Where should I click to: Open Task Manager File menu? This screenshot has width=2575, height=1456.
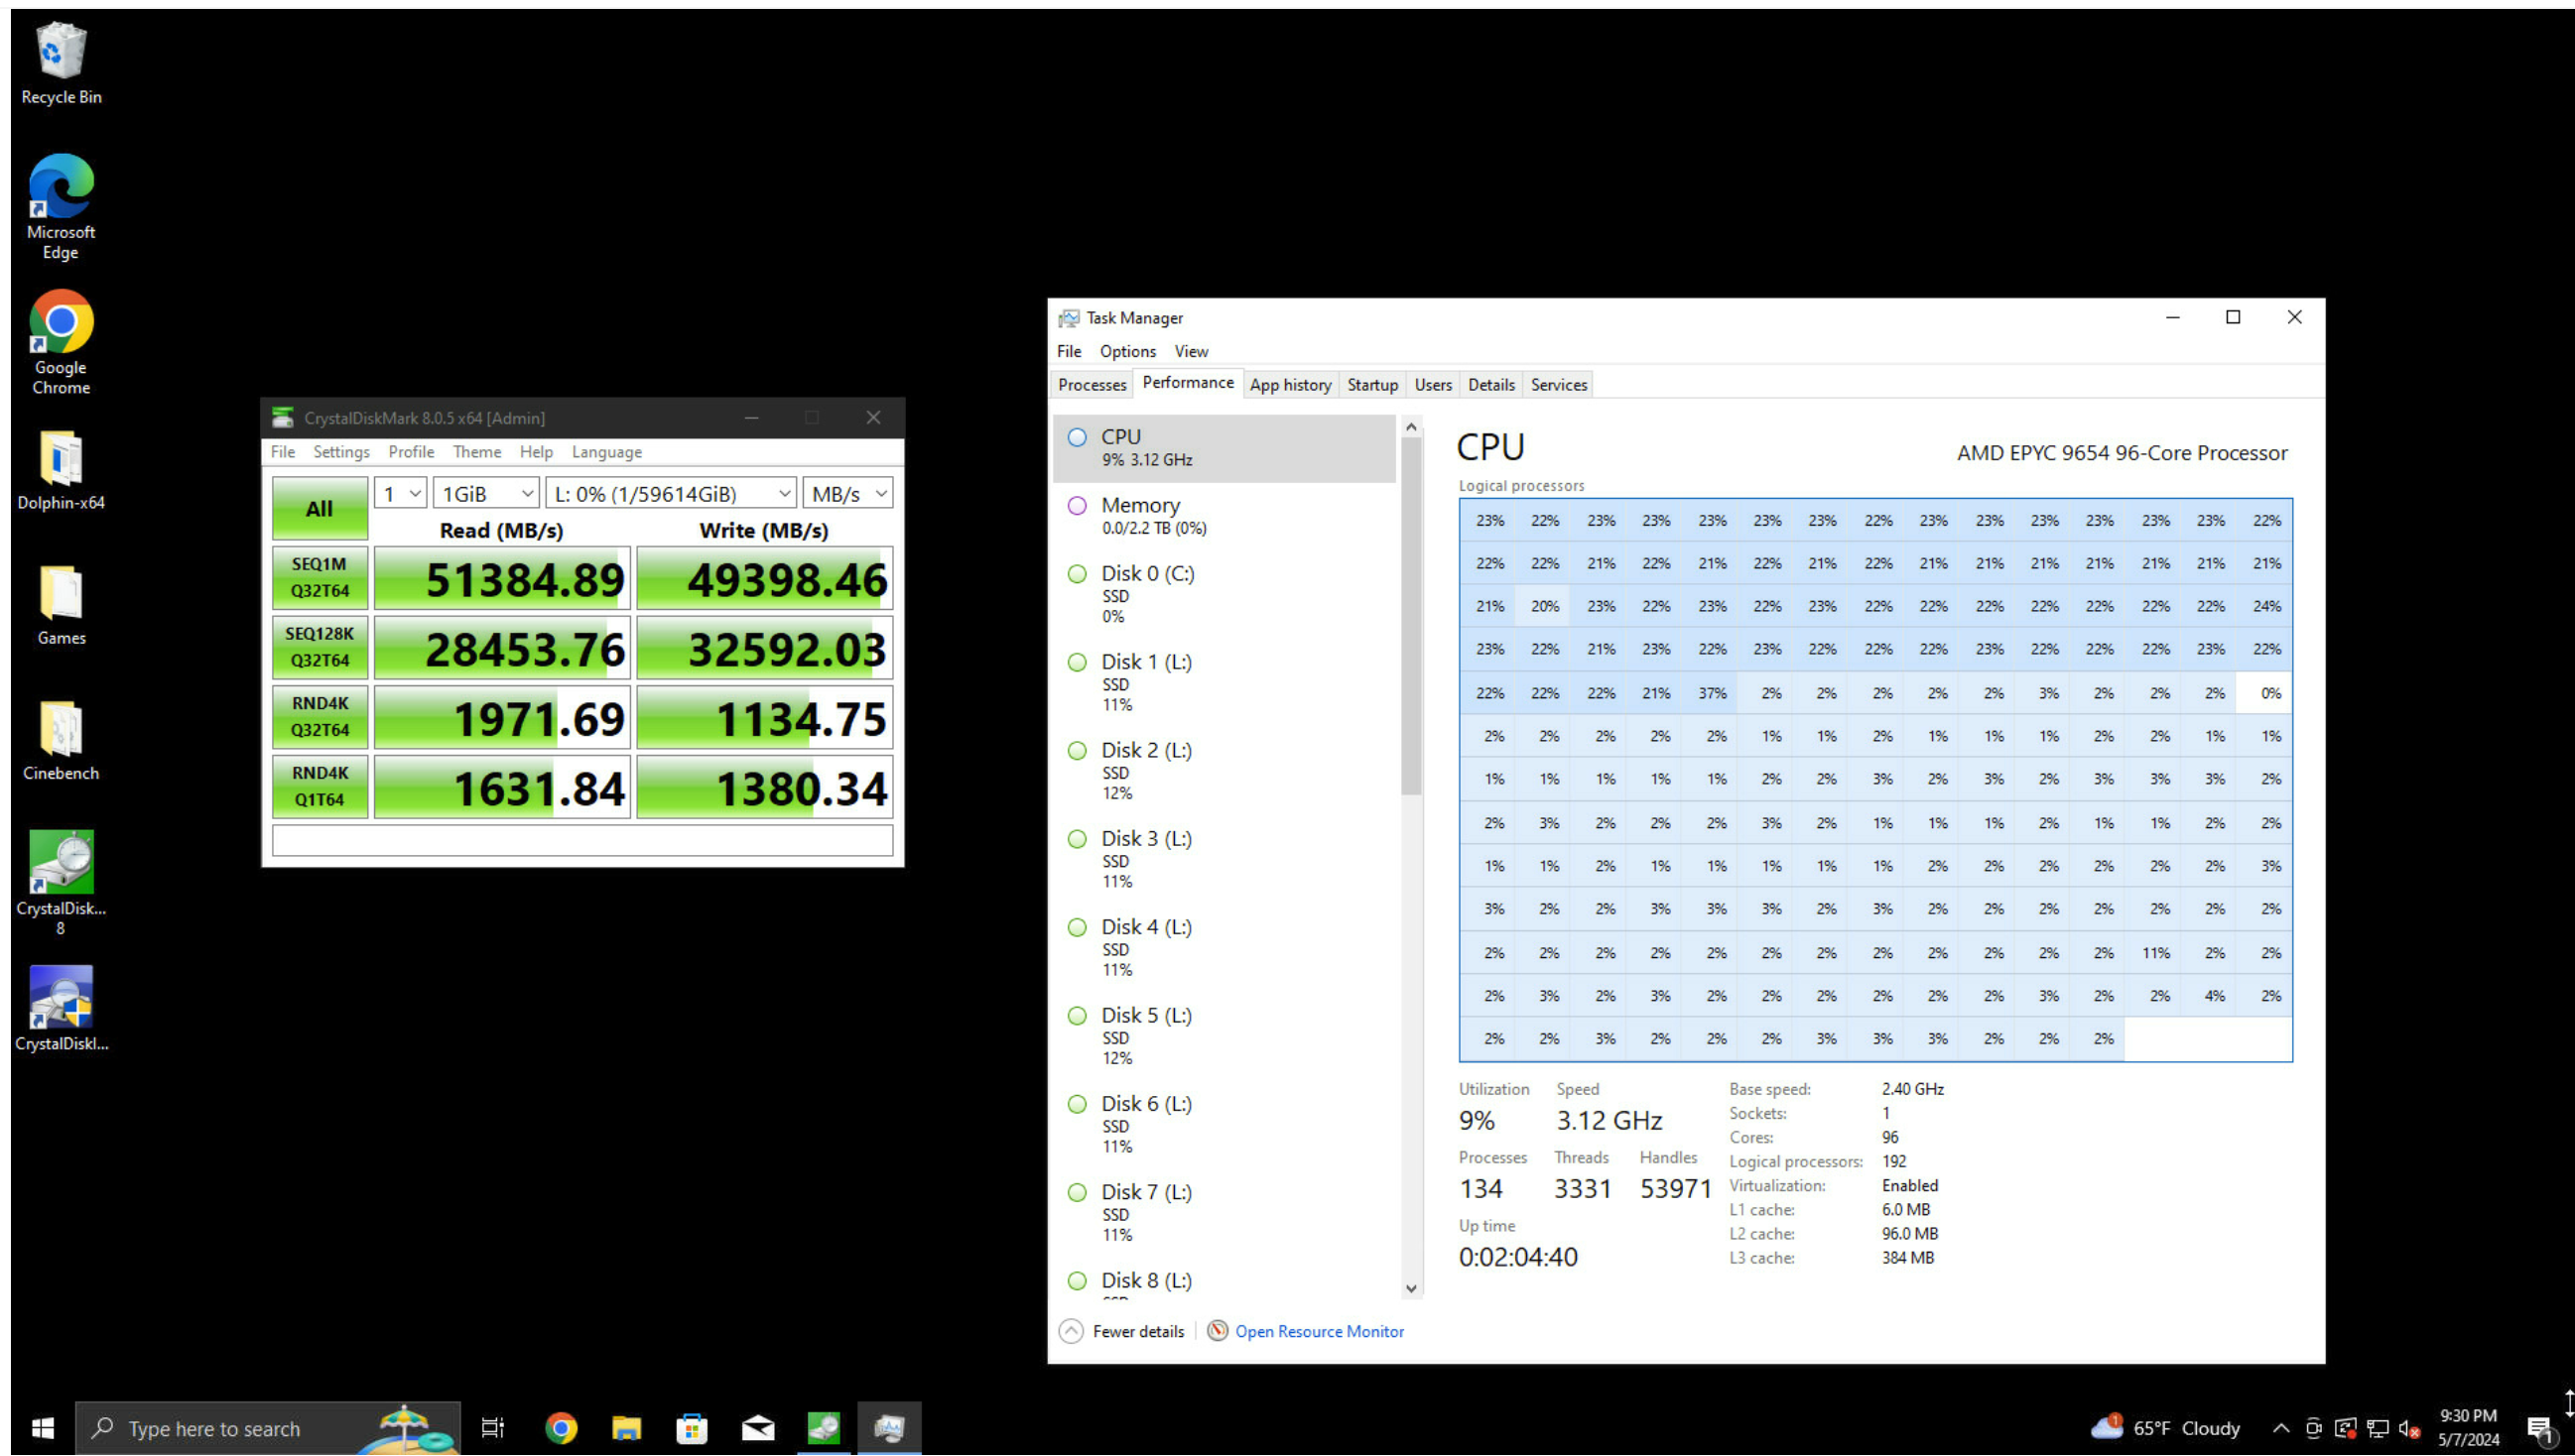1070,351
